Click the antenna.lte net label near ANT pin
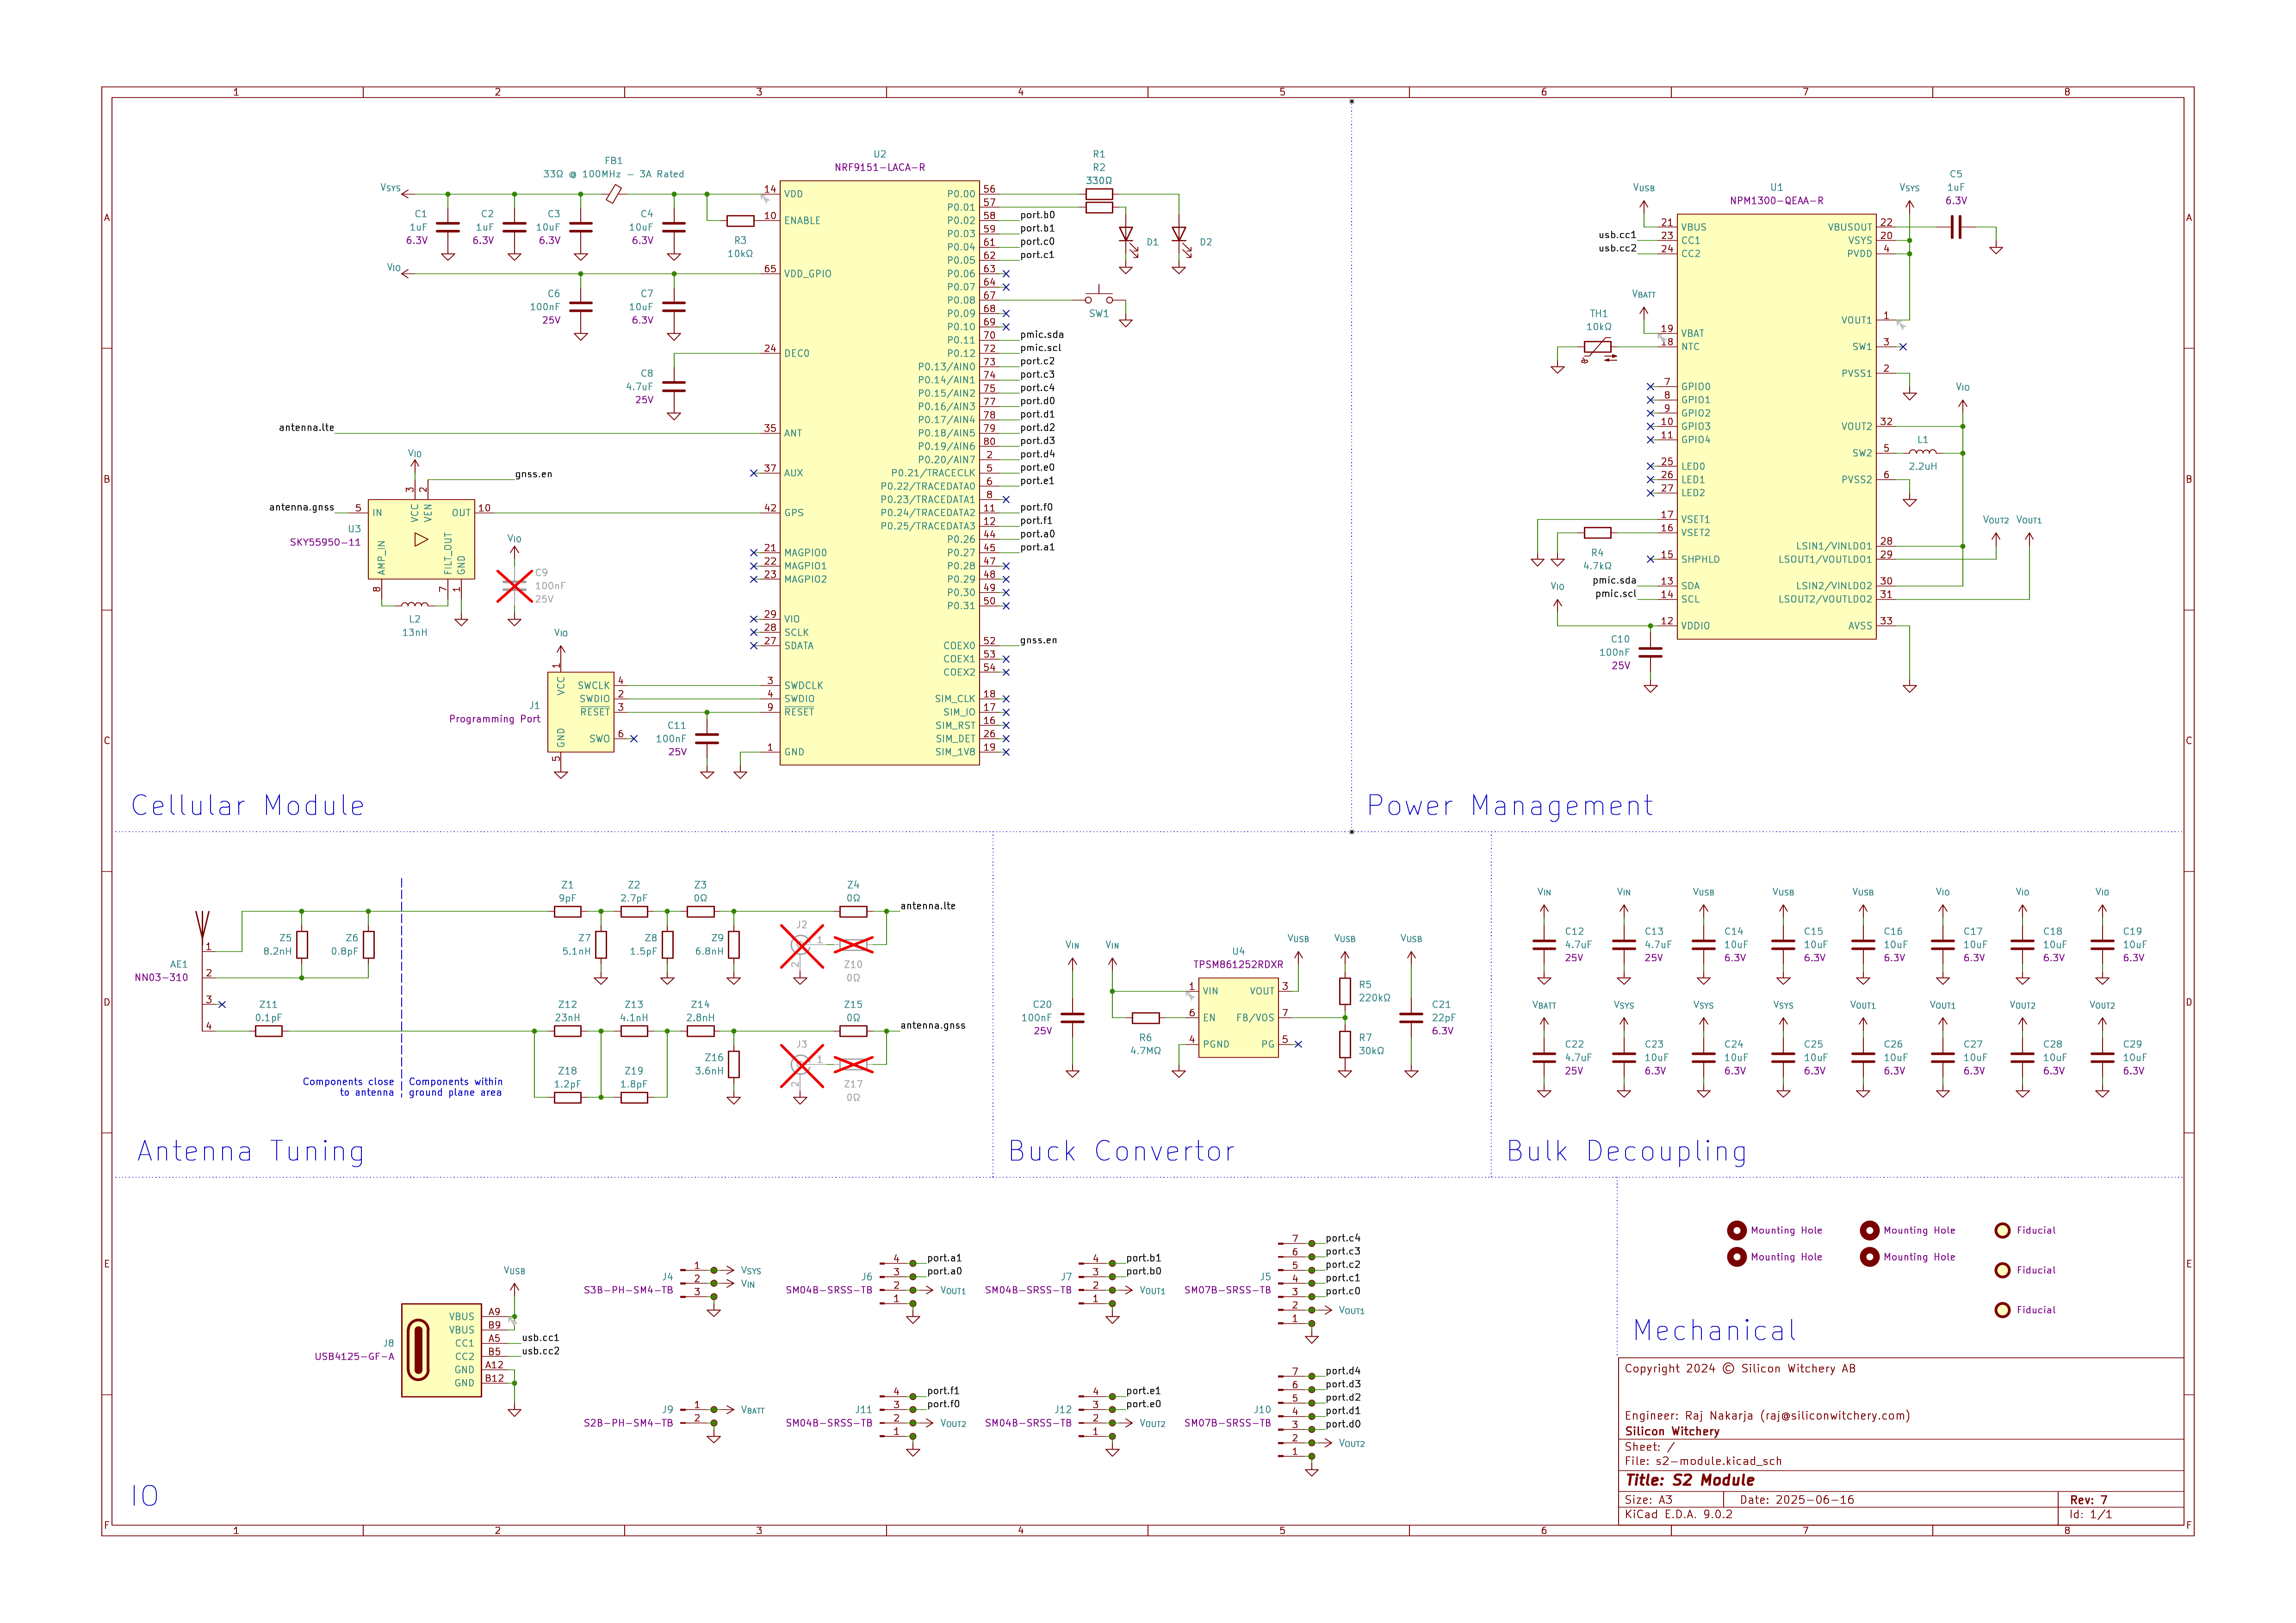Viewport: 2296px width, 1623px height. [x=306, y=427]
